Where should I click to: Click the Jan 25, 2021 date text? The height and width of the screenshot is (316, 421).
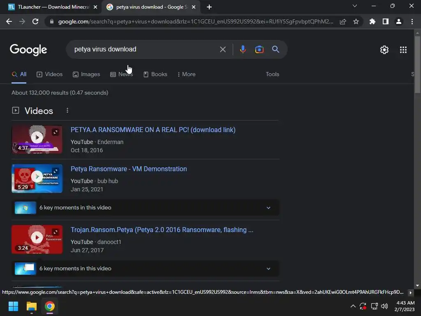87,189
